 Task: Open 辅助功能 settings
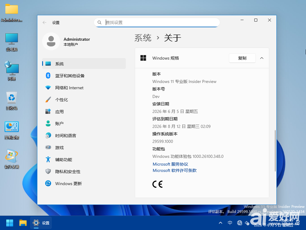tap(84, 159)
